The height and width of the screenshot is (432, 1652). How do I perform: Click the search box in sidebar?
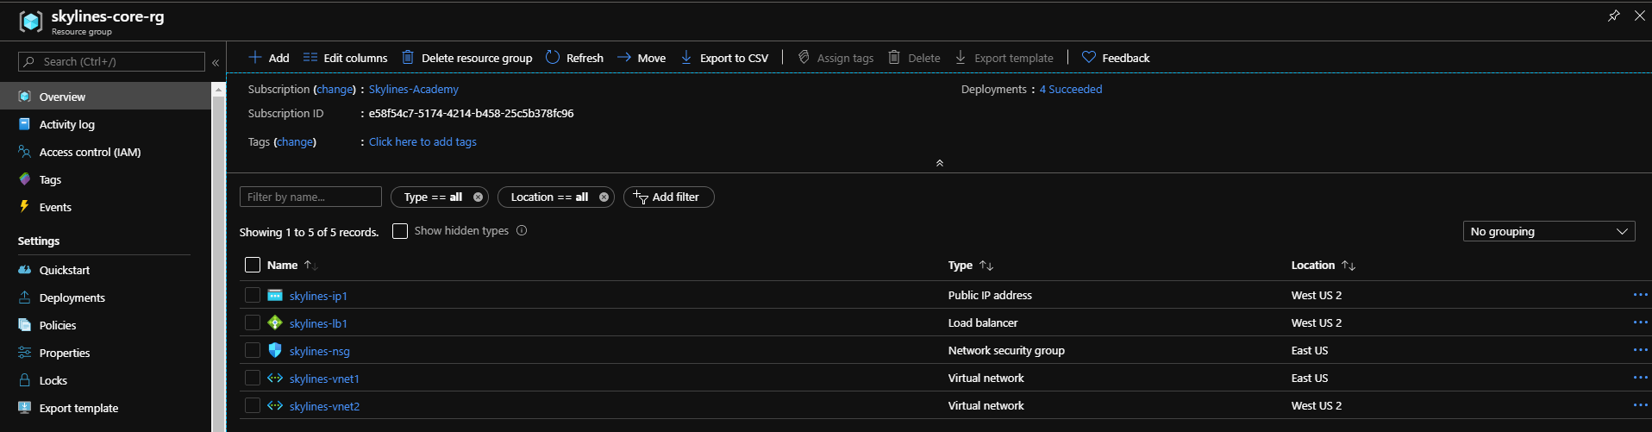click(112, 61)
